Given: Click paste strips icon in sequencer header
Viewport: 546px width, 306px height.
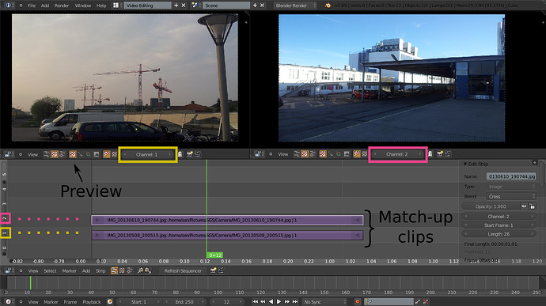Looking at the screenshot, I should tap(148, 270).
